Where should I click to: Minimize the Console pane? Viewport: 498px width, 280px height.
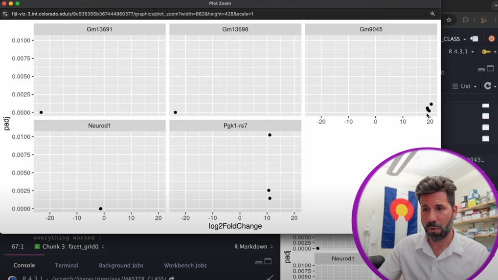click(x=258, y=262)
